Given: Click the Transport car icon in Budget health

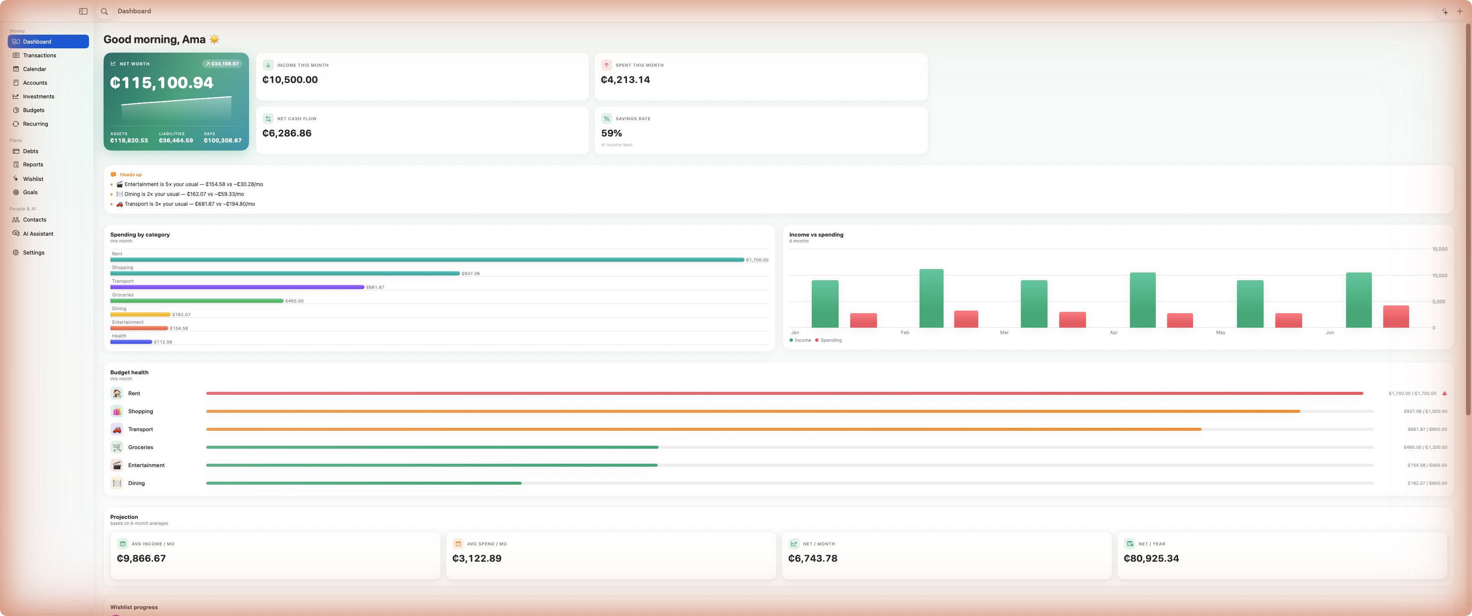Looking at the screenshot, I should point(116,430).
